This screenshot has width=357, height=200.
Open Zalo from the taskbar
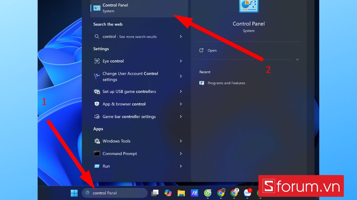[248, 193]
